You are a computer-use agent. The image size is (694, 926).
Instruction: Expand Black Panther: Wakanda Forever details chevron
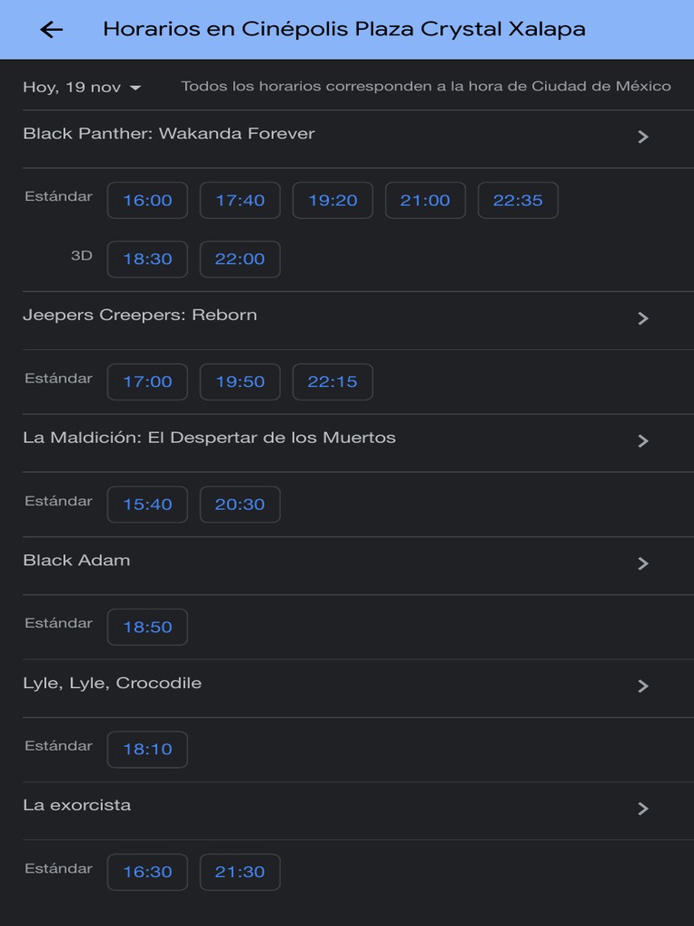643,137
